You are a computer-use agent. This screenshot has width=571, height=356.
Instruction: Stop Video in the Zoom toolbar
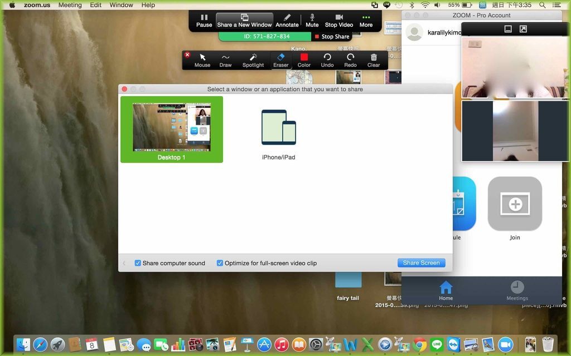coord(339,21)
